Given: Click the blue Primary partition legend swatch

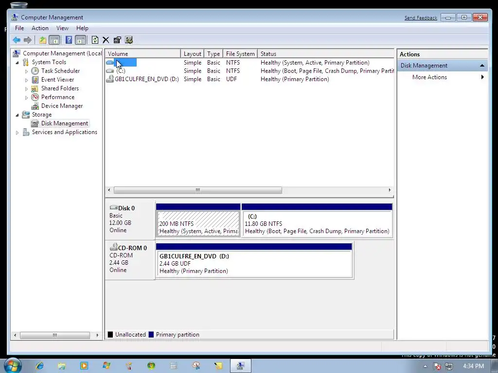Looking at the screenshot, I should pyautogui.click(x=151, y=334).
